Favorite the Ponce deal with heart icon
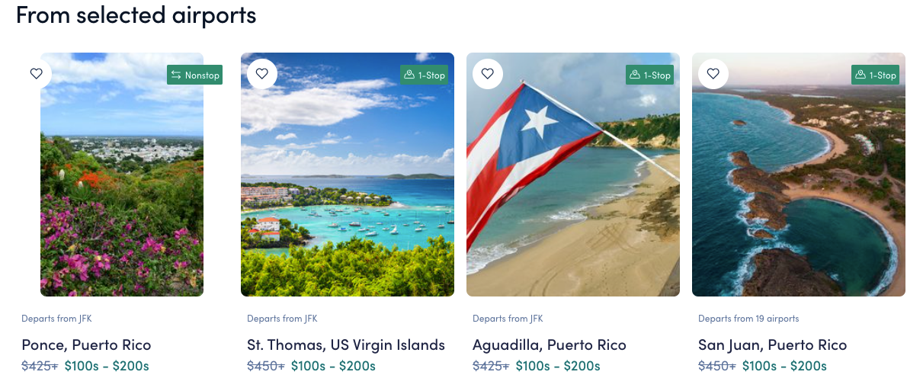This screenshot has height=375, width=907. pos(37,73)
